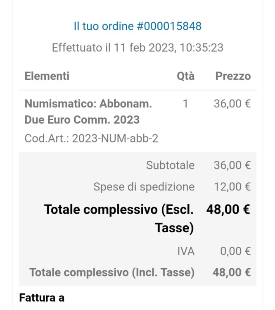Click the Subtotale amount 36,00 €
The image size is (275, 310).
point(232,165)
